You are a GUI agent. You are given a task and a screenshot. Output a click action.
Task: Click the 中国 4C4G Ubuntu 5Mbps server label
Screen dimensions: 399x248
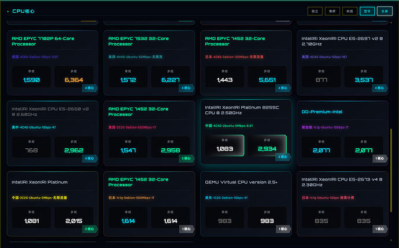[229, 126]
